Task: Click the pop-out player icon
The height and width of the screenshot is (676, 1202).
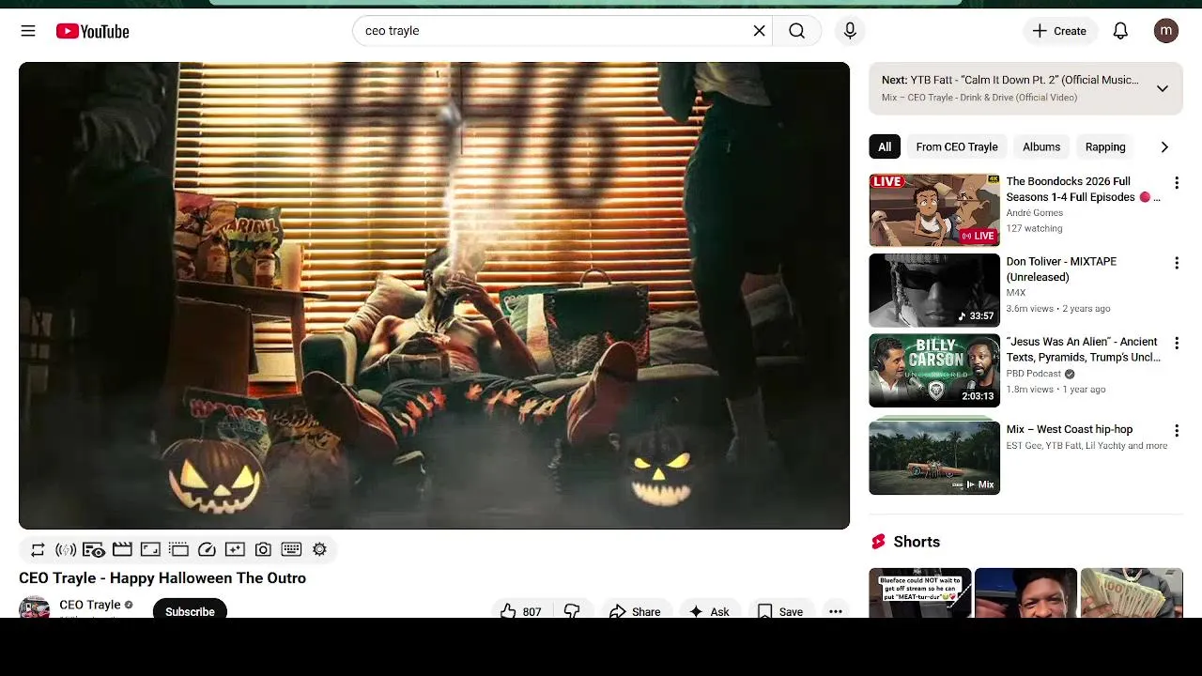Action: (178, 549)
